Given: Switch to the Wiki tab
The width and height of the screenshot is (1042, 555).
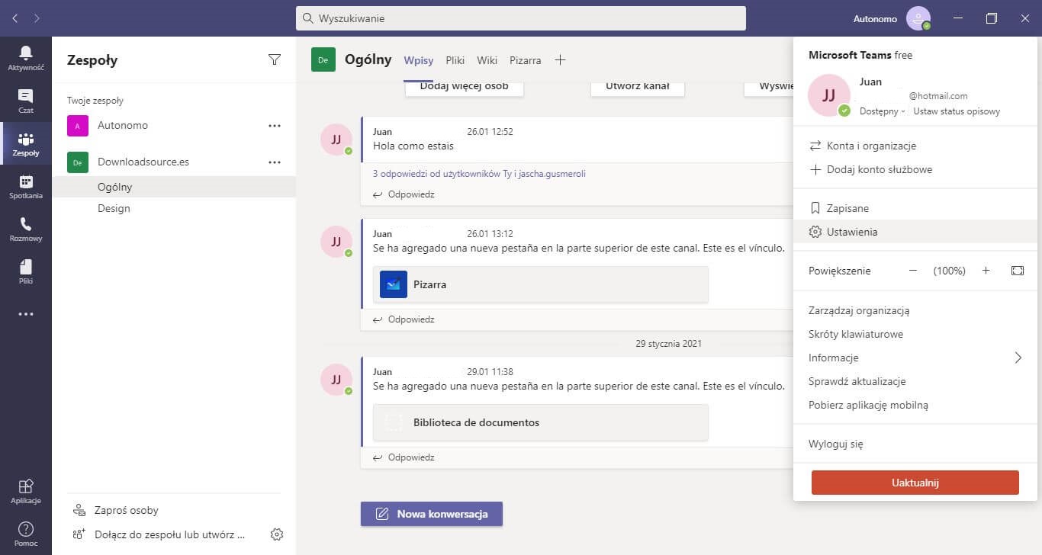Looking at the screenshot, I should click(487, 60).
